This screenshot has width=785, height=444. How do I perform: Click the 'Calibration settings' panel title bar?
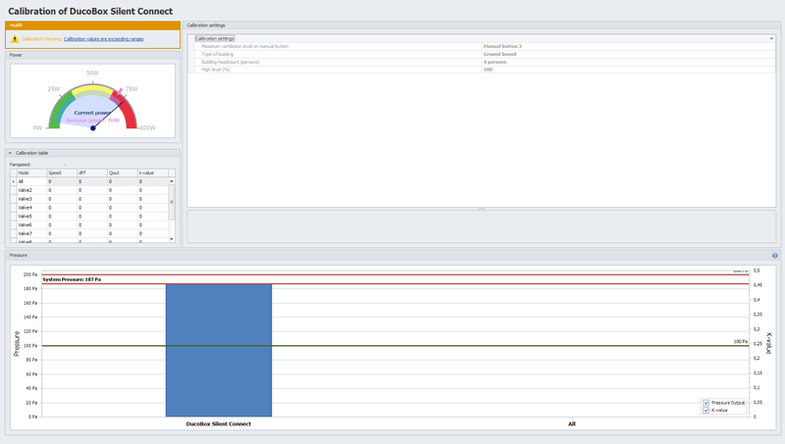pos(482,25)
